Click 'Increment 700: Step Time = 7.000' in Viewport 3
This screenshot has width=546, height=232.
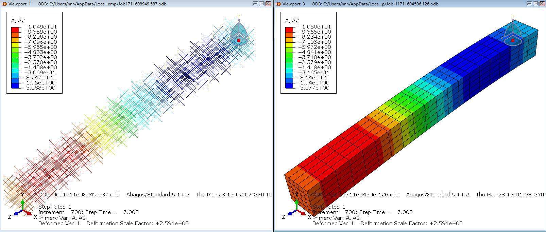click(362, 212)
